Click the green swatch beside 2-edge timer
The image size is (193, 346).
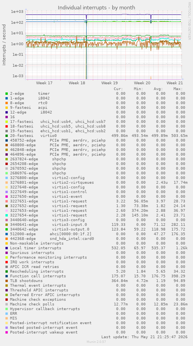[7, 94]
